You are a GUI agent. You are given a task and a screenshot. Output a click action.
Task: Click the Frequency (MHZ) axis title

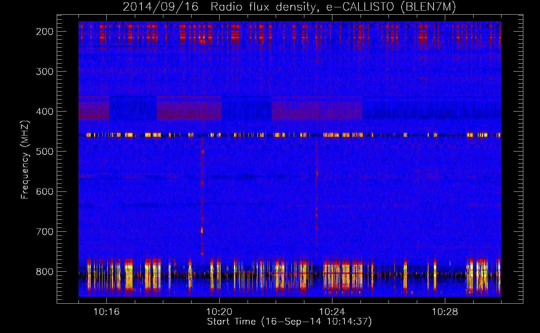point(25,160)
